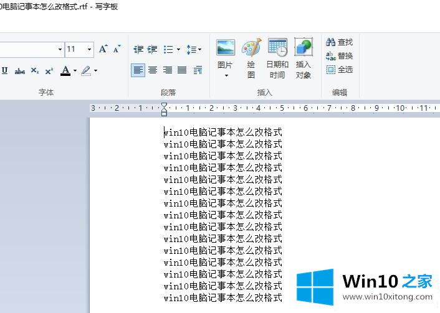Expand the 图片 dropdown arrow
Viewport: 440px width, 313px height.
(x=226, y=76)
